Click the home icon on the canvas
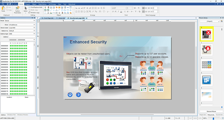This screenshot has width=224, height=120. (x=70, y=95)
